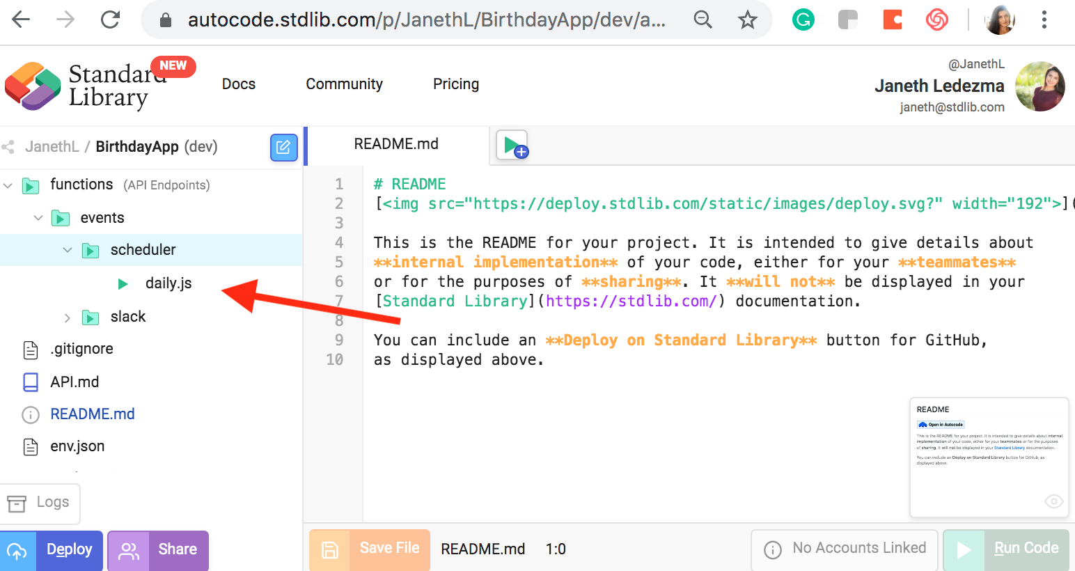Viewport: 1075px width, 571px height.
Task: Click the Deploy button
Action: [x=52, y=550]
